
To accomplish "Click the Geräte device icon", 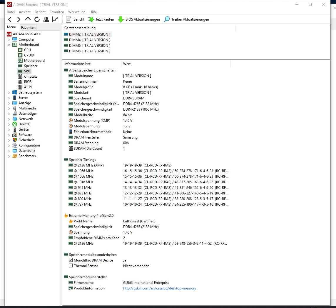I will tap(15, 129).
